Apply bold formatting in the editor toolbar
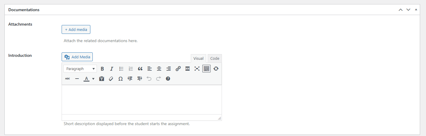The height and width of the screenshot is (136, 426). [x=102, y=69]
